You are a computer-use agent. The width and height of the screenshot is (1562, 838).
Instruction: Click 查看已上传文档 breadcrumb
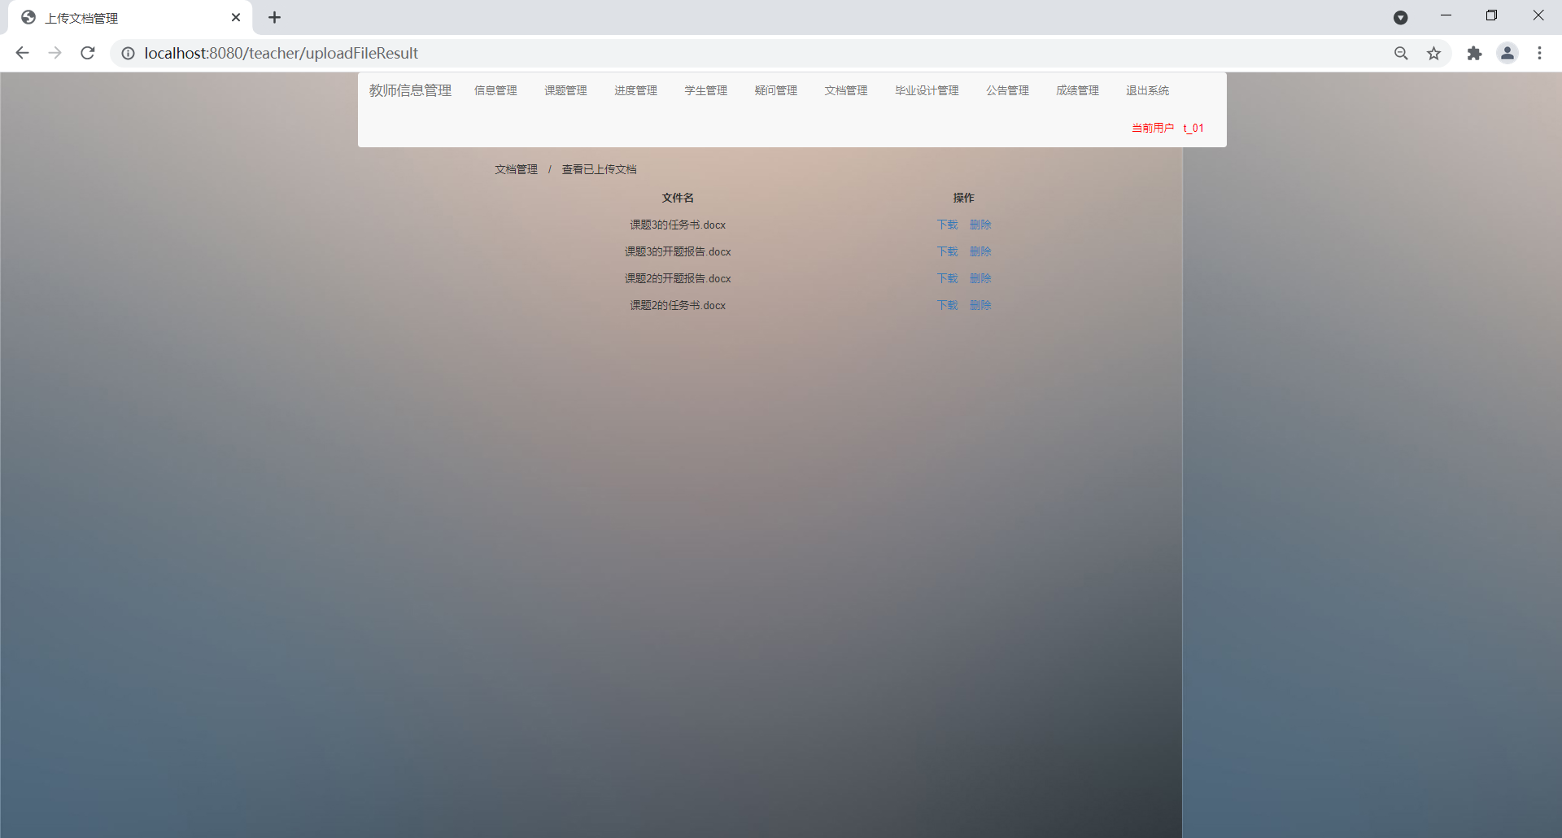(x=599, y=169)
